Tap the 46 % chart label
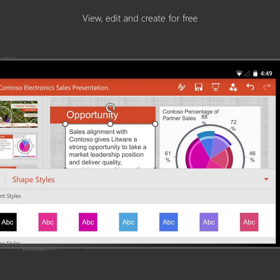280x280 pixels. point(252,157)
